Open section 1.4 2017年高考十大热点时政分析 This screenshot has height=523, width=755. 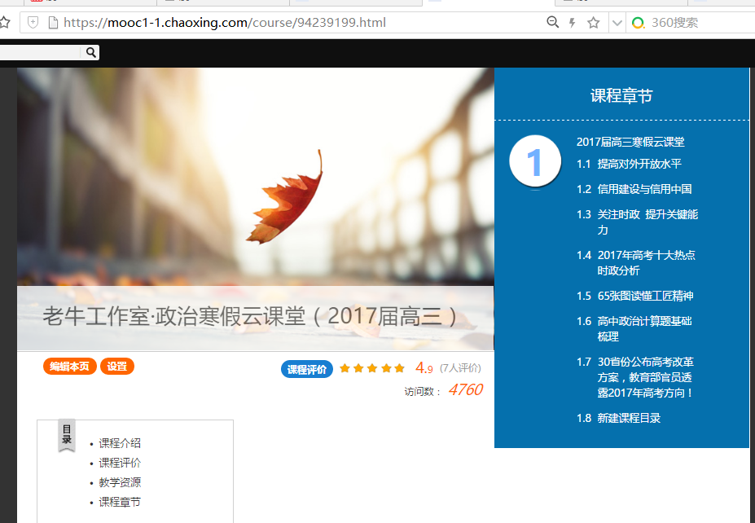tap(636, 263)
